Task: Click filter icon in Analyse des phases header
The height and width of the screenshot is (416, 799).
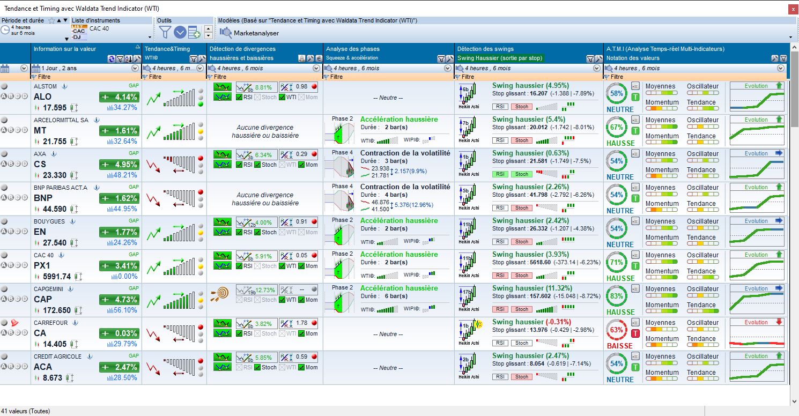Action: 441,58
